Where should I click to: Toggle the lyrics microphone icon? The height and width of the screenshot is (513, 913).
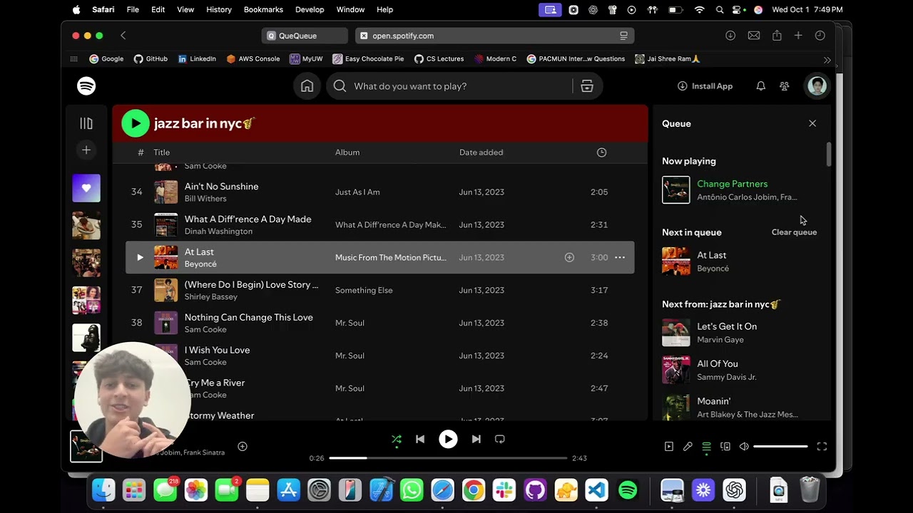(x=688, y=447)
